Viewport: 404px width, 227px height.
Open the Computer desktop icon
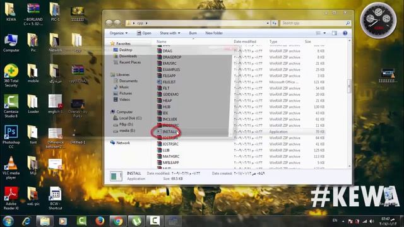(11, 43)
